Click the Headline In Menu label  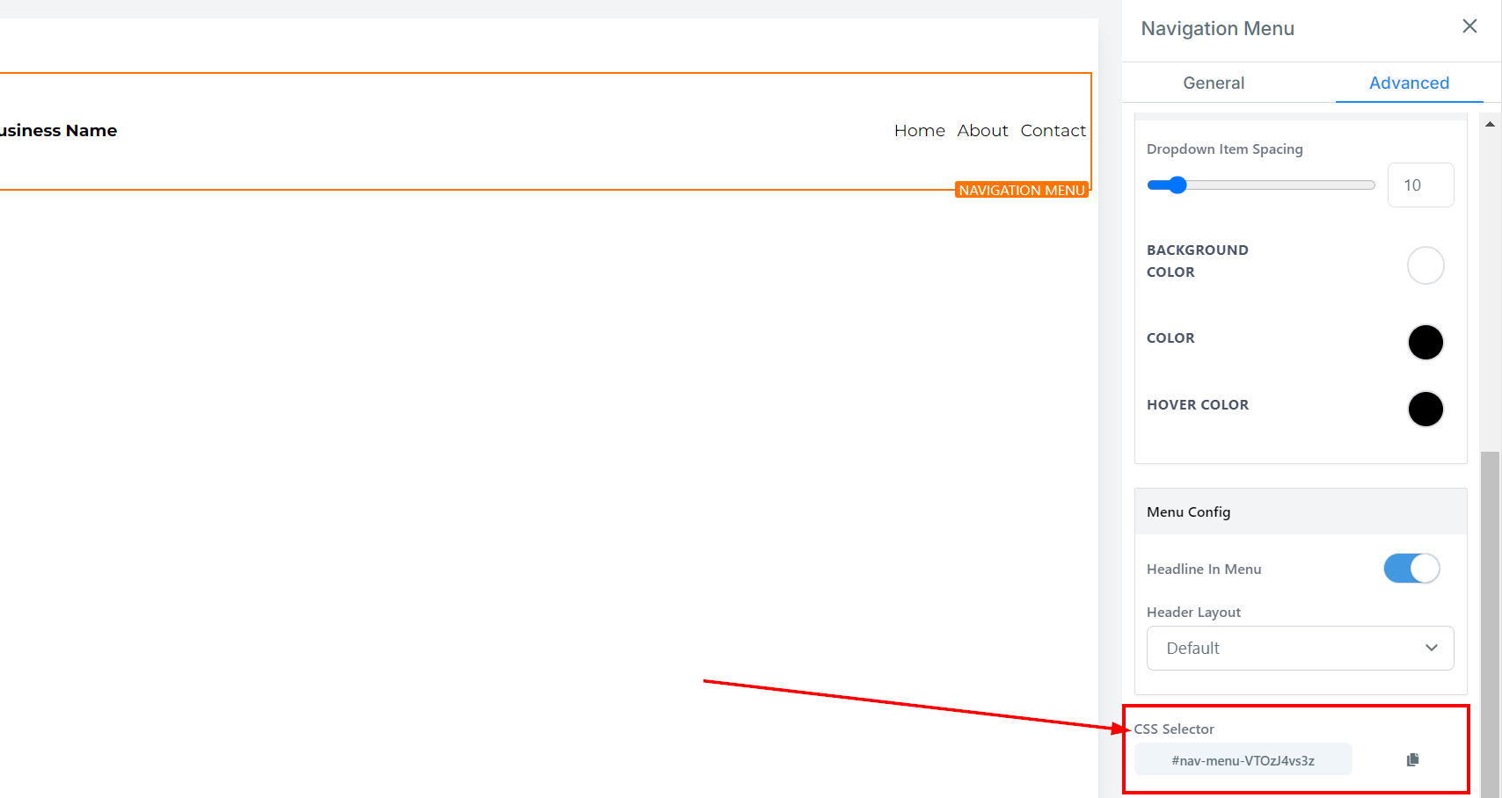tap(1203, 569)
